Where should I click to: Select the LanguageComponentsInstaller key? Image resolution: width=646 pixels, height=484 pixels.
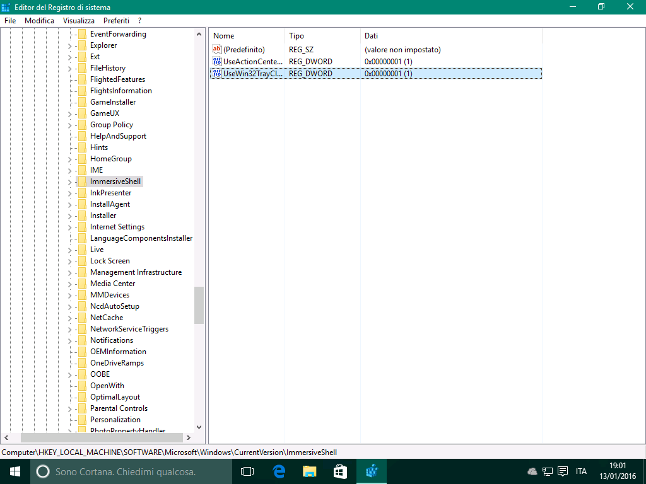[x=141, y=238]
